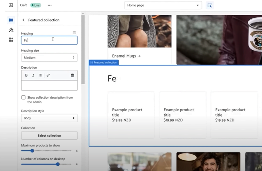Click the dynamic source icon beside Heading
This screenshot has width=262, height=171.
(74, 33)
